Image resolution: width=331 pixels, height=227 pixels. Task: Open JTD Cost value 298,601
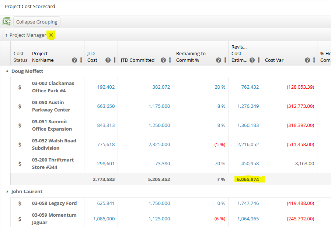tap(106, 164)
